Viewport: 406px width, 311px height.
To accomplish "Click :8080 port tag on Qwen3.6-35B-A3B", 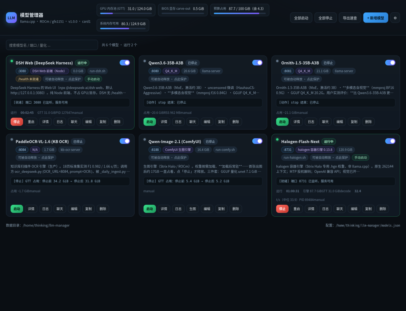I will 155,71.
